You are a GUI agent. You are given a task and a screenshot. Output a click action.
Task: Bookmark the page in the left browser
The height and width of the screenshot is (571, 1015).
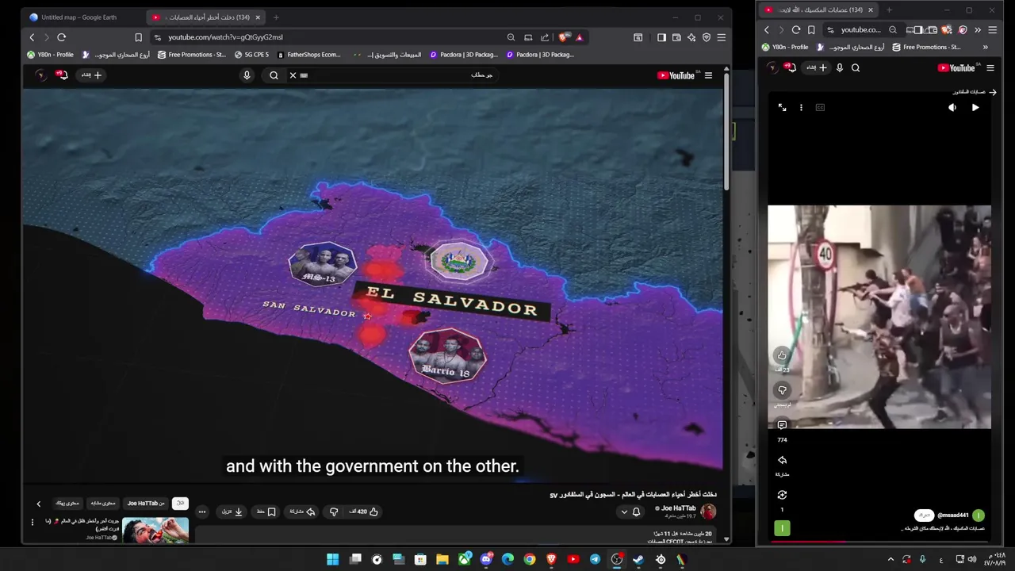click(138, 37)
